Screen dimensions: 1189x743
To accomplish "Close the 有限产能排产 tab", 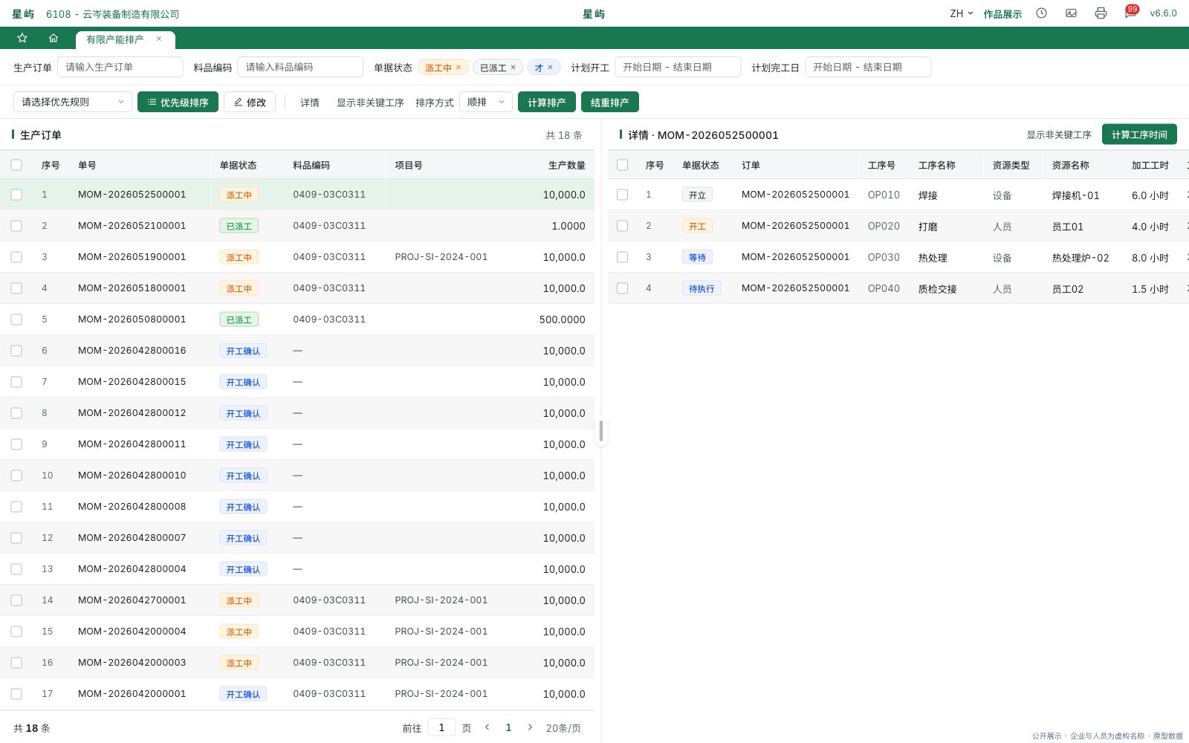I will 159,39.
